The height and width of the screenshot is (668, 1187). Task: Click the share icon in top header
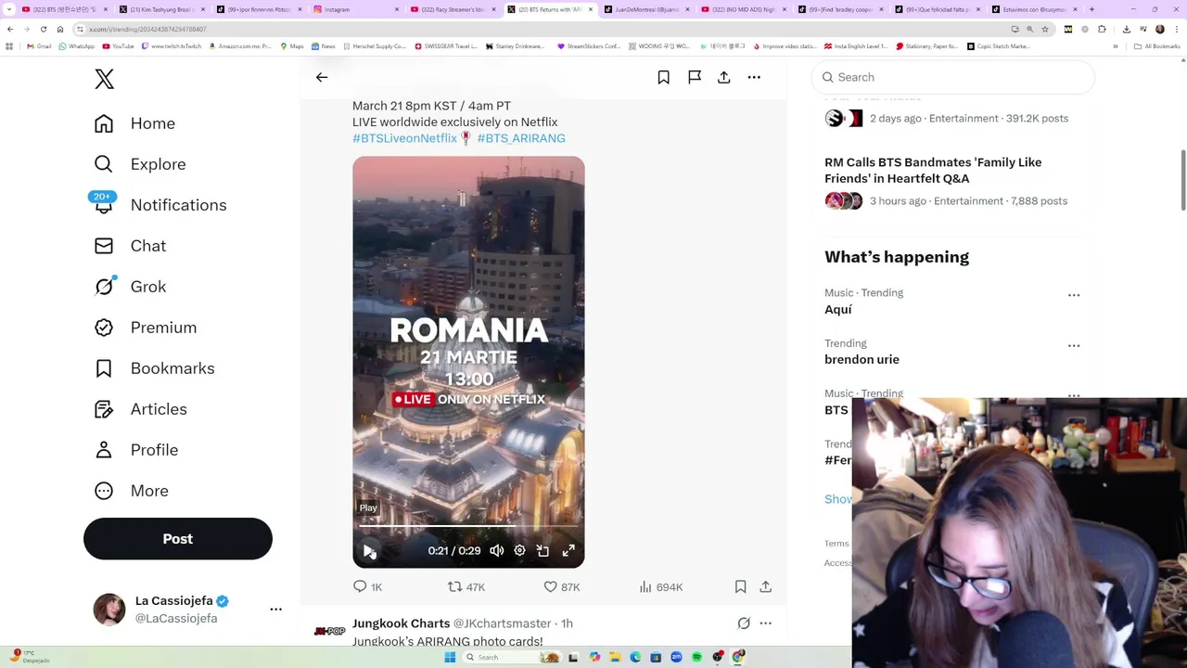coord(724,77)
